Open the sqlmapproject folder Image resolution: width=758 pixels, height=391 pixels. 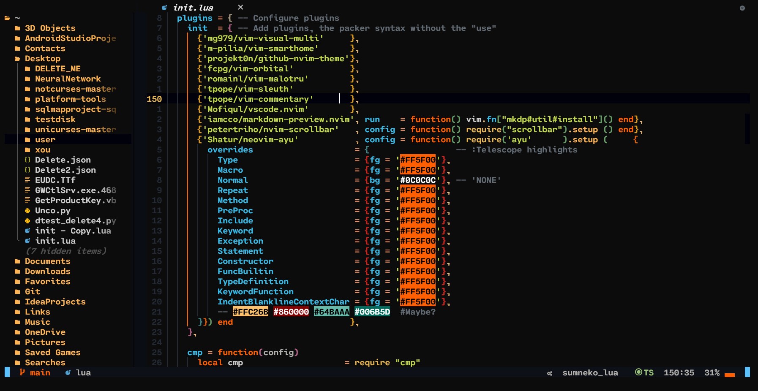[x=75, y=109]
